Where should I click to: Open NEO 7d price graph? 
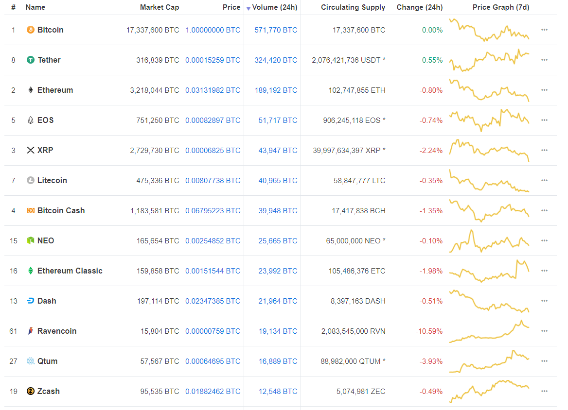point(489,240)
